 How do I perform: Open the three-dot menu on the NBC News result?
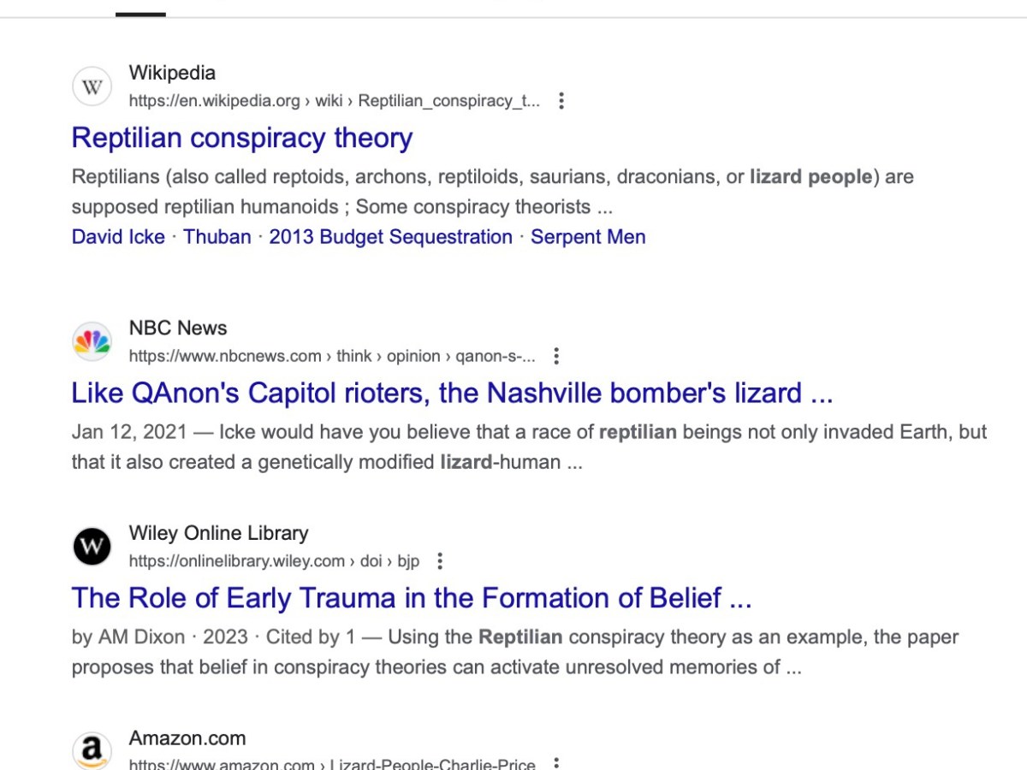point(556,356)
